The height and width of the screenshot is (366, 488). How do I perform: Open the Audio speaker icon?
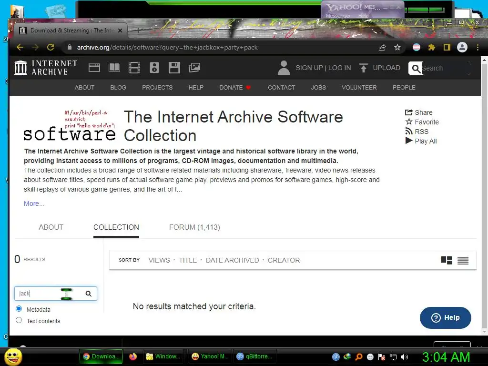click(154, 68)
